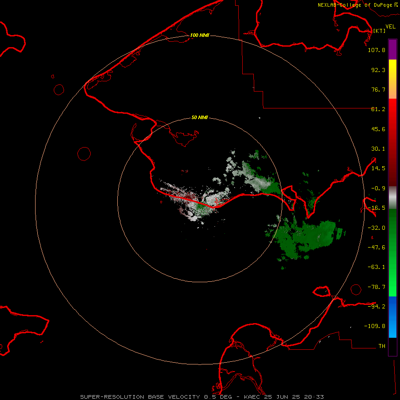Image resolution: width=400 pixels, height=400 pixels.
Task: Click the -63.1 scale value
Action: (x=376, y=267)
